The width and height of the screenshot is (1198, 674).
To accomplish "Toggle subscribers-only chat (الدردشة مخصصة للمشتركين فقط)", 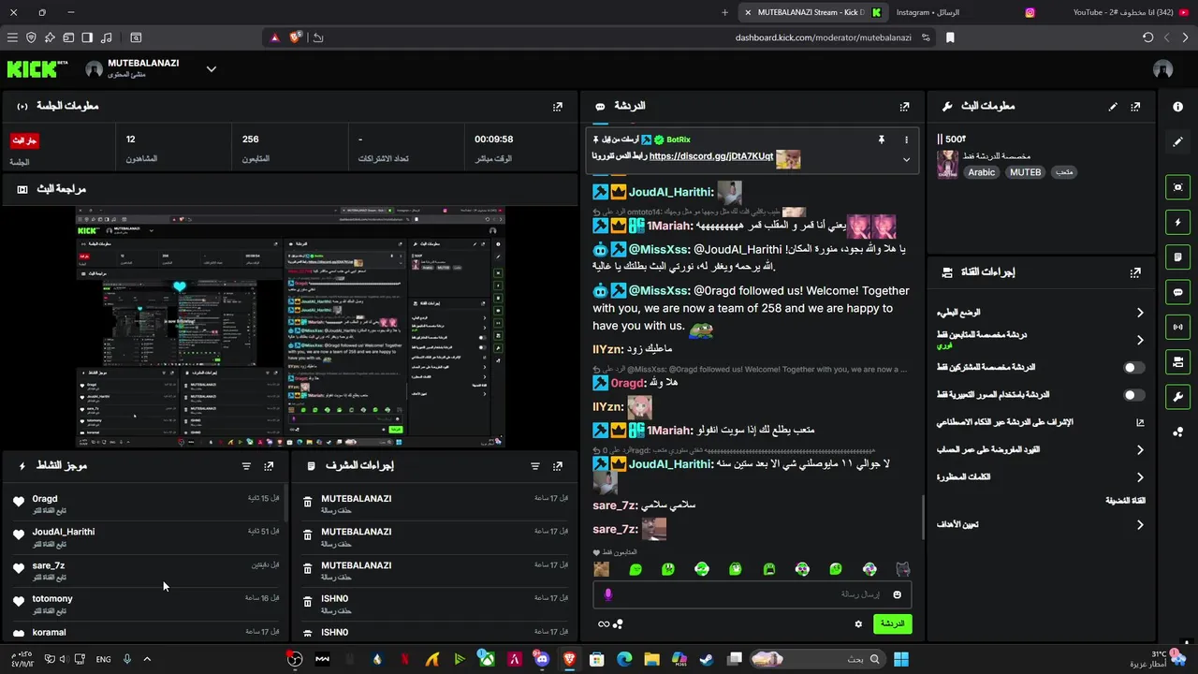I will [x=1134, y=368].
